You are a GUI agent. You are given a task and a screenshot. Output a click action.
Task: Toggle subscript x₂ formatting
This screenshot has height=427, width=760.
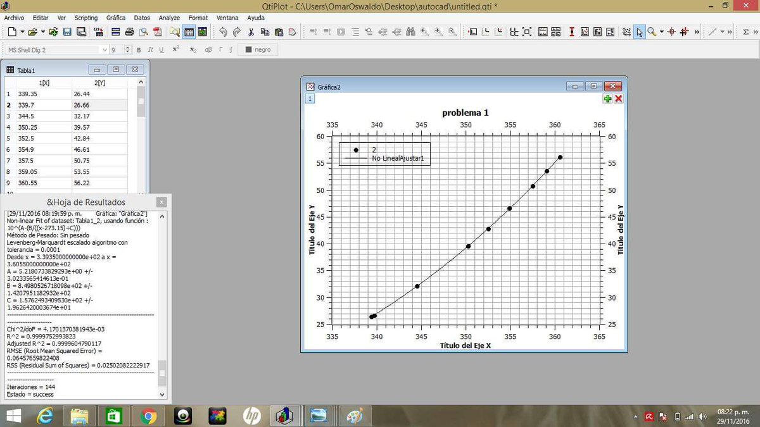193,49
